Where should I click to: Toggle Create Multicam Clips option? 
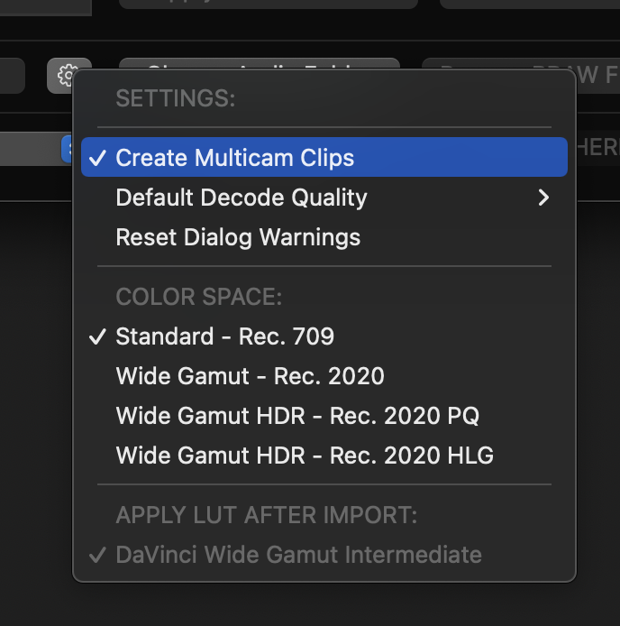pos(234,158)
